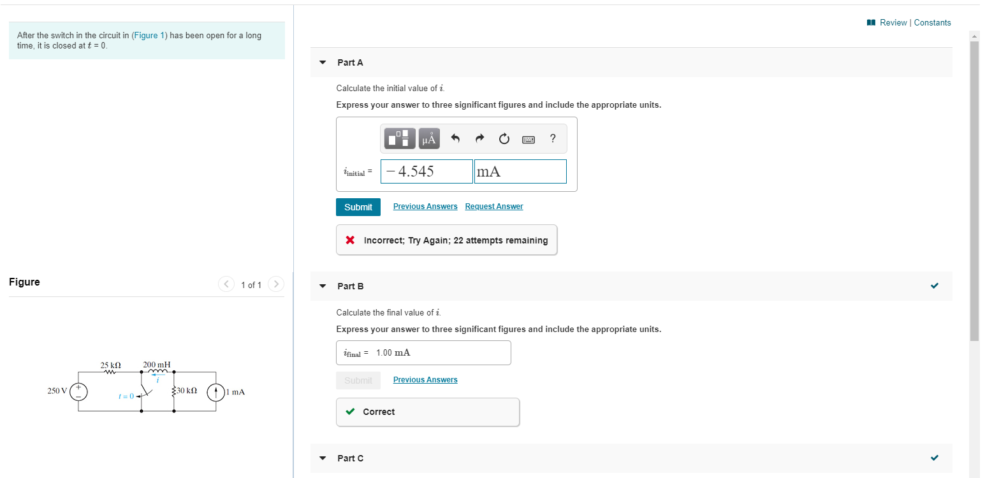This screenshot has height=478, width=985.
Task: Click Request Answer for Part A
Action: [x=493, y=206]
